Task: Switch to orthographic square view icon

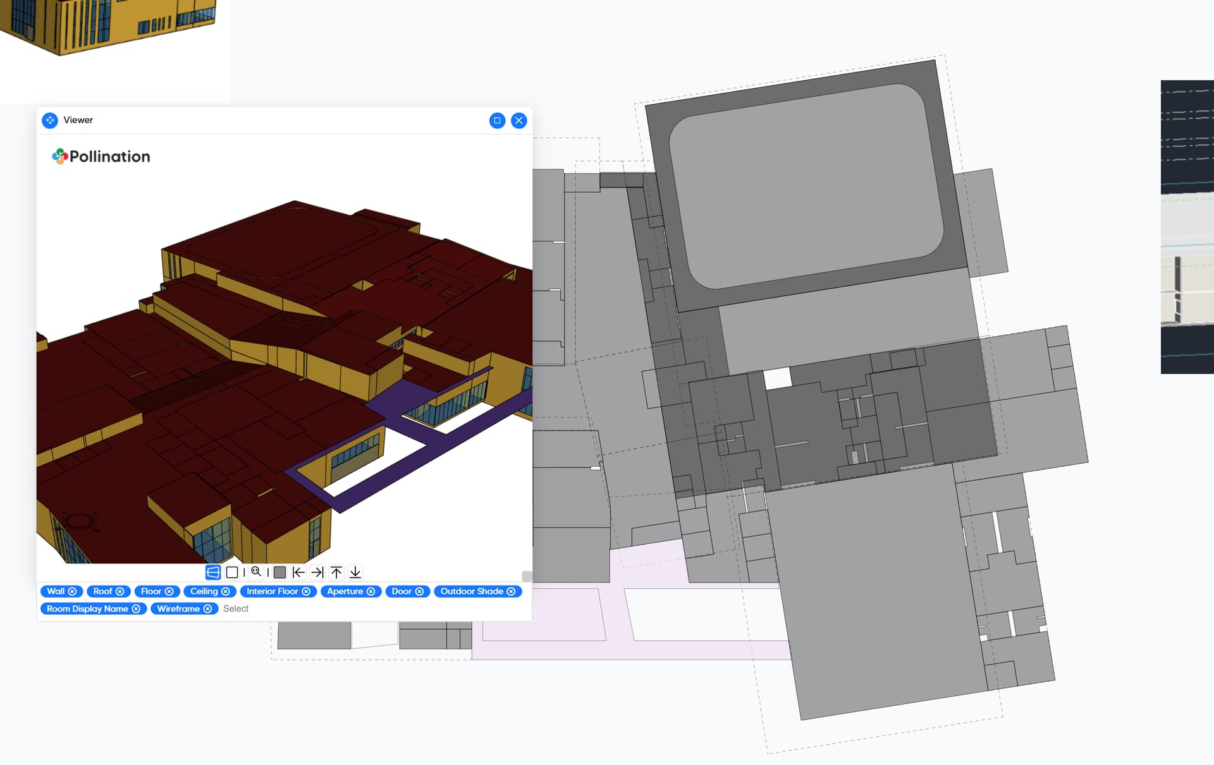Action: click(x=232, y=572)
